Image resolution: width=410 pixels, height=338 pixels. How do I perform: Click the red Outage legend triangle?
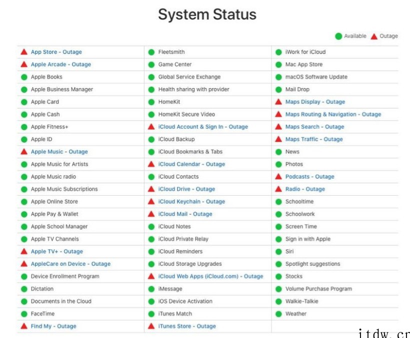click(x=374, y=36)
